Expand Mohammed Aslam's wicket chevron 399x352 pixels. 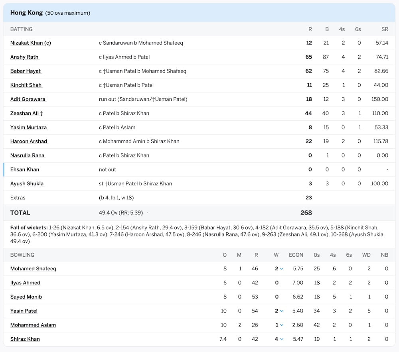click(x=282, y=325)
